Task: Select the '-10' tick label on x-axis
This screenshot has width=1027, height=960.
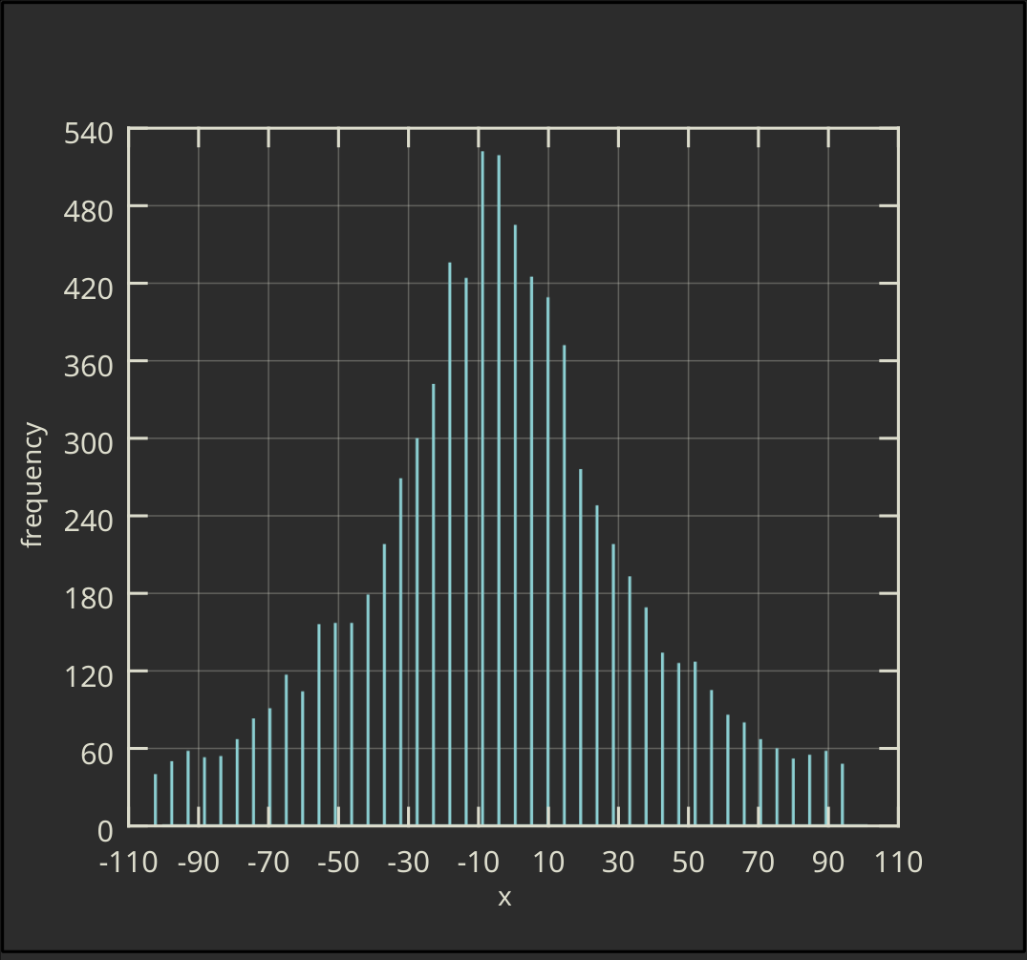Action: coord(479,862)
